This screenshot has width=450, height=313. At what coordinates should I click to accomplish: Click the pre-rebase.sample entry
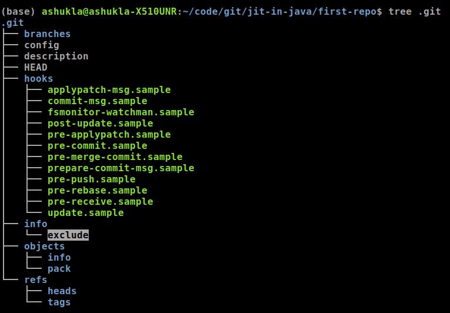pos(97,191)
